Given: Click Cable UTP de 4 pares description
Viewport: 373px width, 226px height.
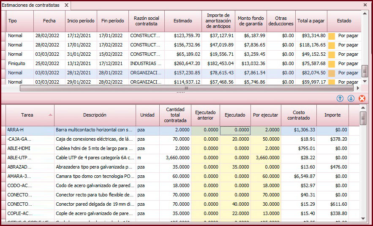Looking at the screenshot, I should (x=95, y=158).
